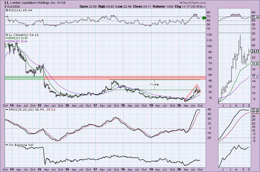Click the red 35.62 PMO signal value in legend
The image size is (260, 172).
click(51, 110)
